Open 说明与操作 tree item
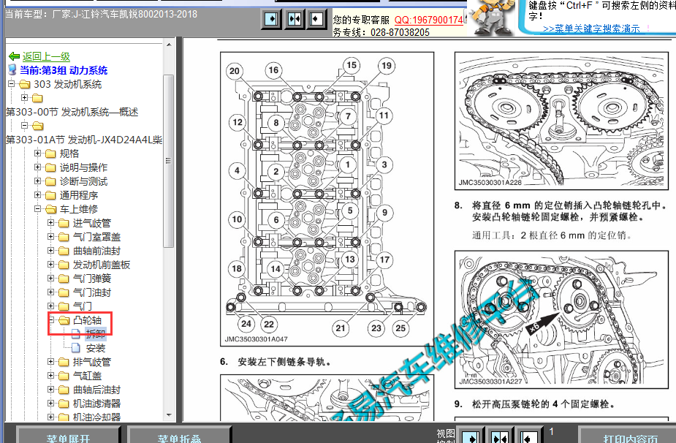The width and height of the screenshot is (676, 443). tap(83, 167)
